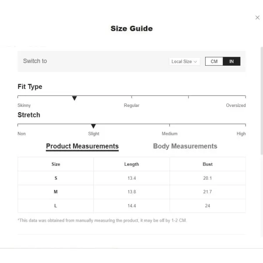Click the Regular fit type label
Screen dimensions: 263x263
[131, 105]
